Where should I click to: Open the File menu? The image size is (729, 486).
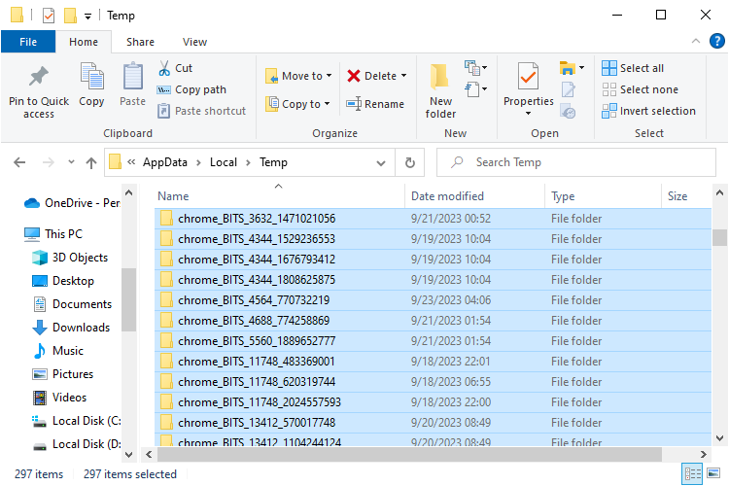pyautogui.click(x=28, y=42)
